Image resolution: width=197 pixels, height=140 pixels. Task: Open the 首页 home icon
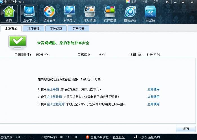tap(9, 14)
